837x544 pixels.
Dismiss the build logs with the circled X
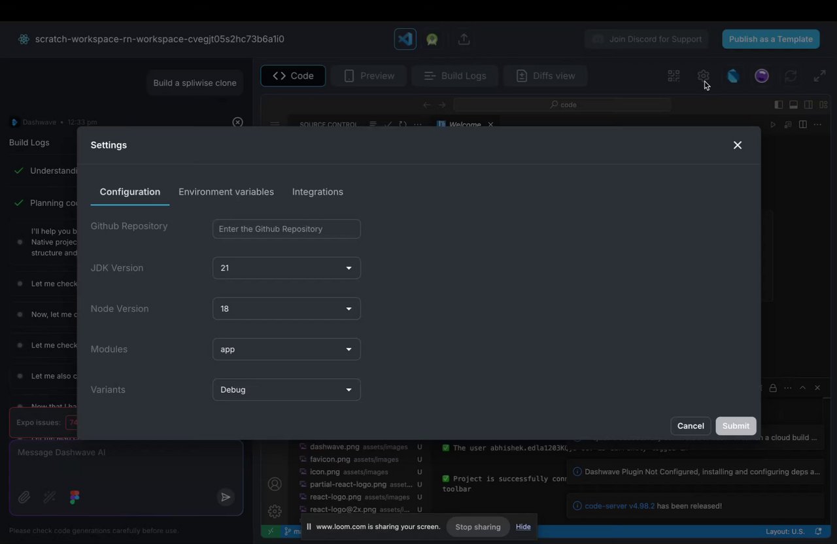(x=238, y=122)
